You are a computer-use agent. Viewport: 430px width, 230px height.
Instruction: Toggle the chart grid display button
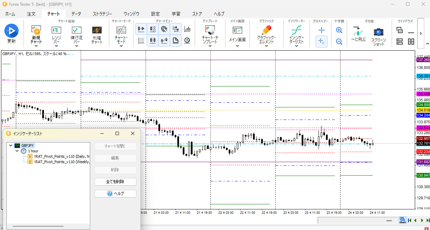click(141, 41)
